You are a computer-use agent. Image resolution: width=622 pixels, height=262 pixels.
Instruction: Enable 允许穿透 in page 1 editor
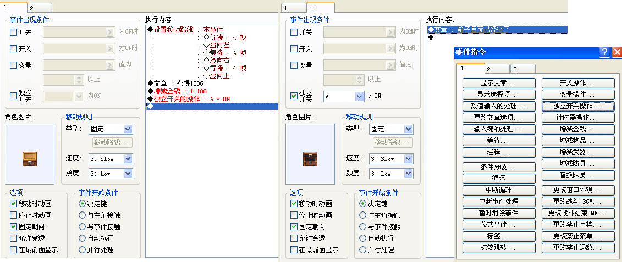[14, 238]
